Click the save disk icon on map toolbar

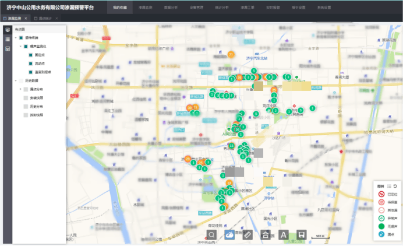pos(302,234)
